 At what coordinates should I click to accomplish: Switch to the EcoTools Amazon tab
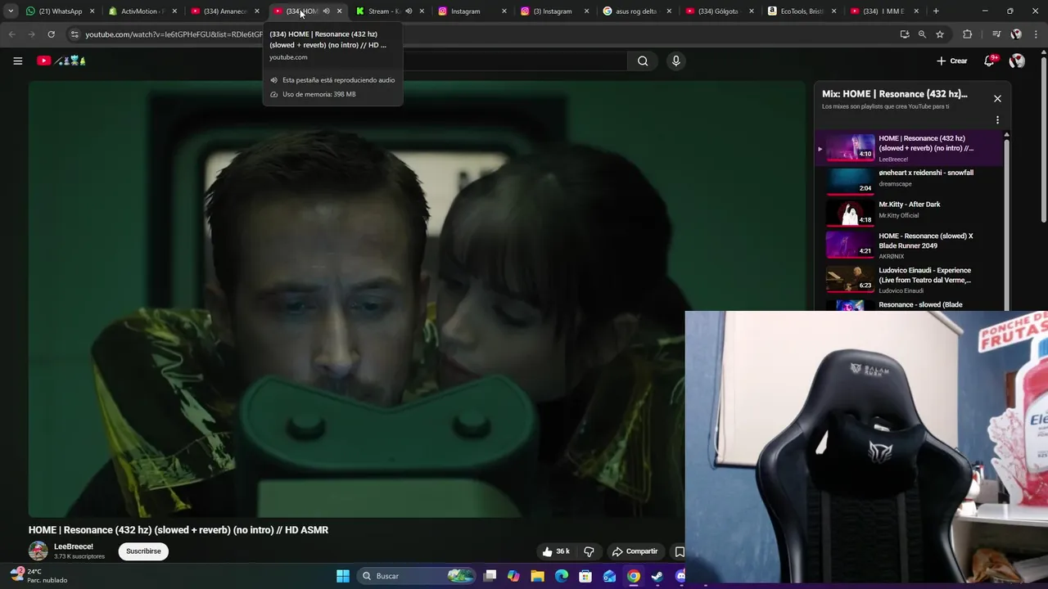pos(802,11)
